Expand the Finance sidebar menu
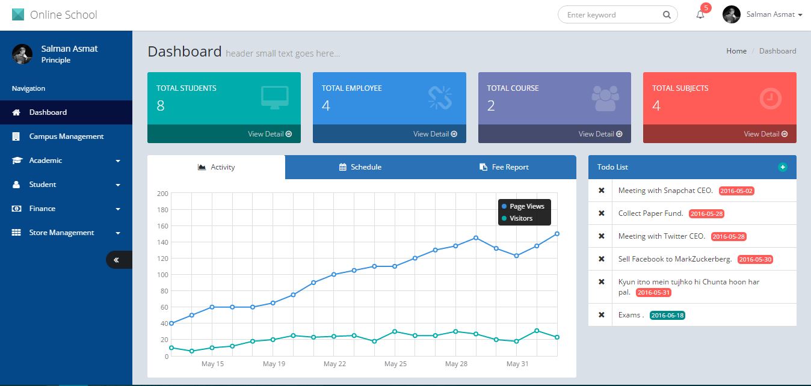This screenshot has width=811, height=386. pyautogui.click(x=66, y=209)
